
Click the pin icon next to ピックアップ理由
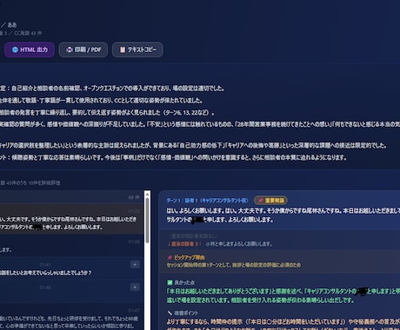170,257
